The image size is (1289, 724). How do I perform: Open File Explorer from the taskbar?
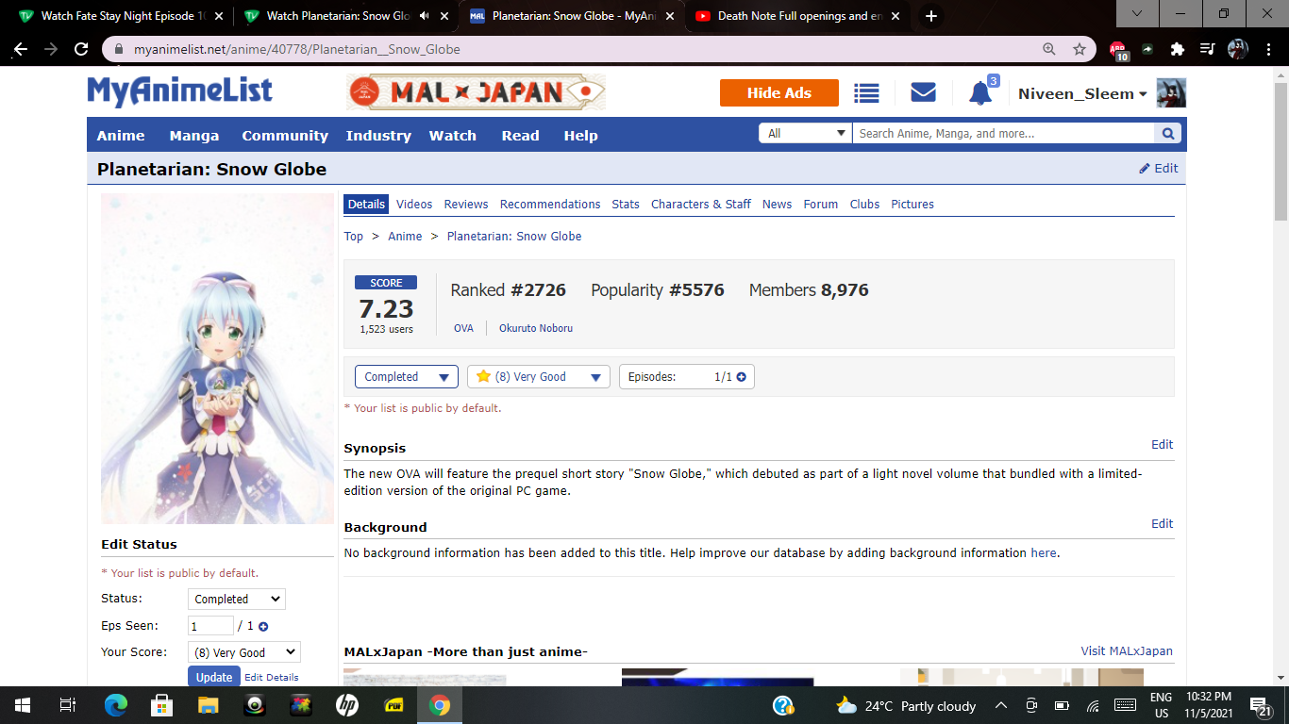[208, 705]
